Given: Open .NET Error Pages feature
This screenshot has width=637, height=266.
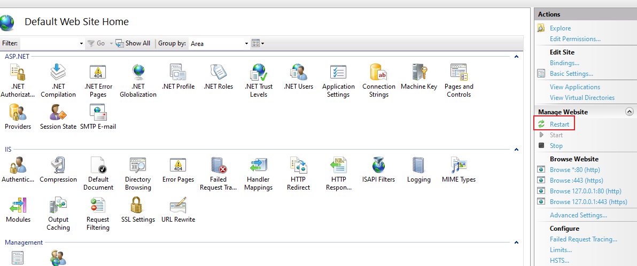Looking at the screenshot, I should pos(98,81).
